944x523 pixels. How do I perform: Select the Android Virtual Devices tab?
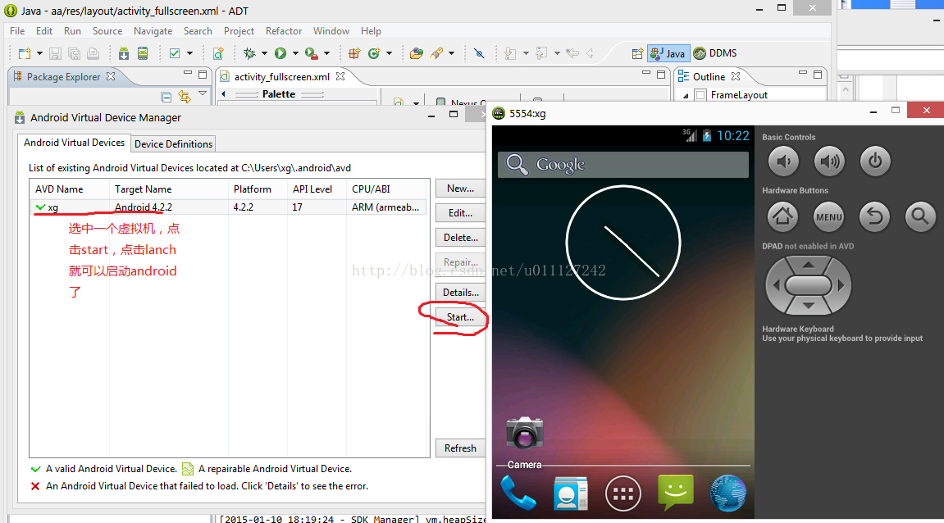point(74,143)
